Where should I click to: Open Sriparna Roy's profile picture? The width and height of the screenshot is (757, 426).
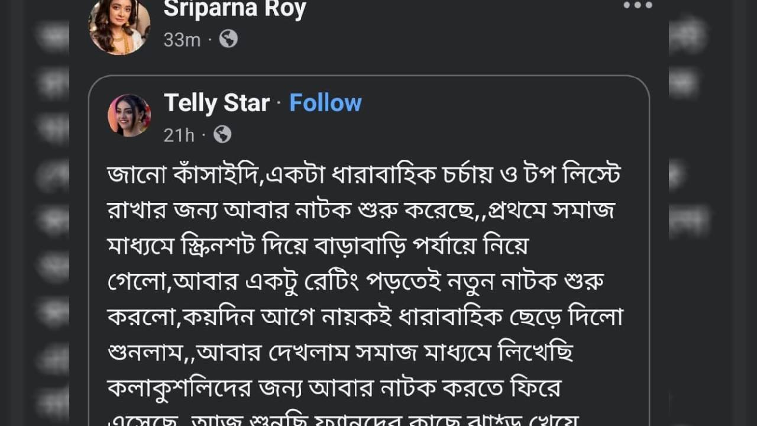pos(119,26)
